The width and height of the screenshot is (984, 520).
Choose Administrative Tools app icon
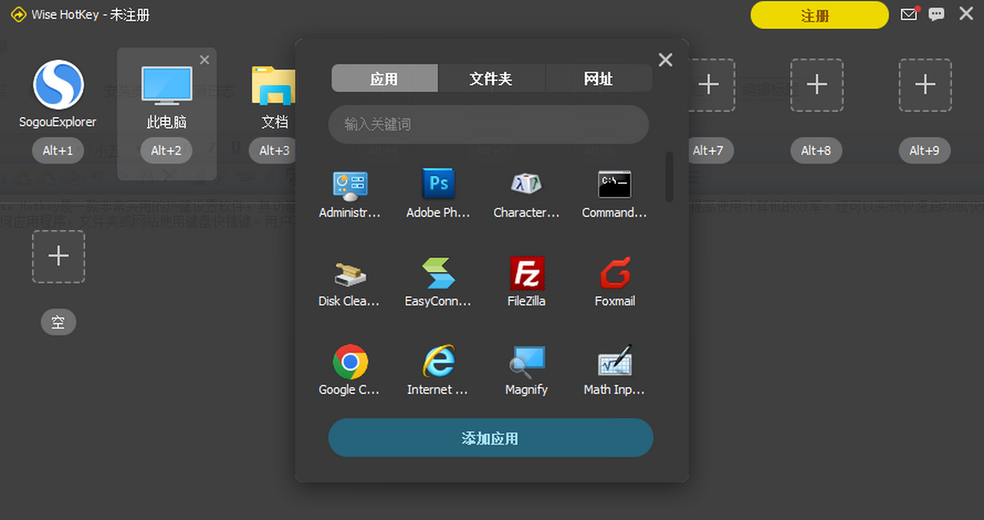[x=350, y=185]
